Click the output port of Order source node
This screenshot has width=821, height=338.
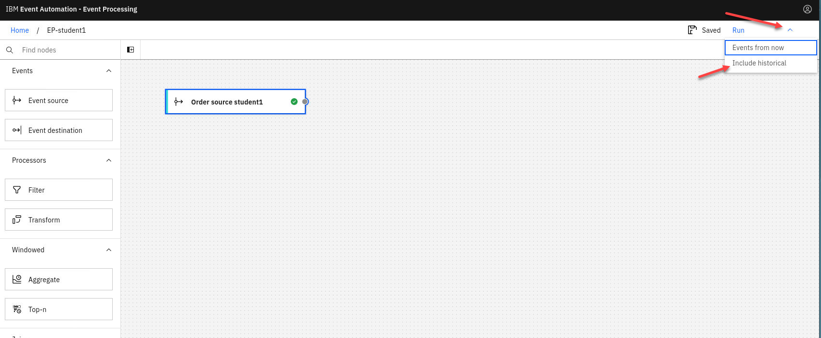[305, 102]
